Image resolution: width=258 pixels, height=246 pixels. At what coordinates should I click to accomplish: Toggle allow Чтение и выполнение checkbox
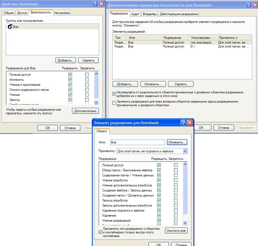point(70,84)
